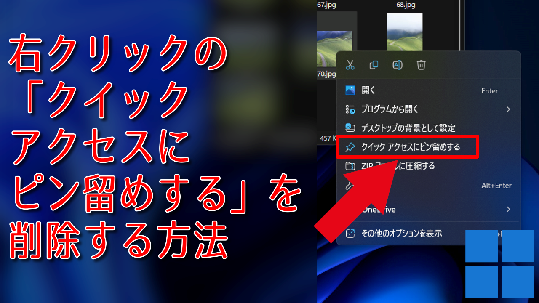
Task: Click the Delete trash icon
Action: pos(421,65)
